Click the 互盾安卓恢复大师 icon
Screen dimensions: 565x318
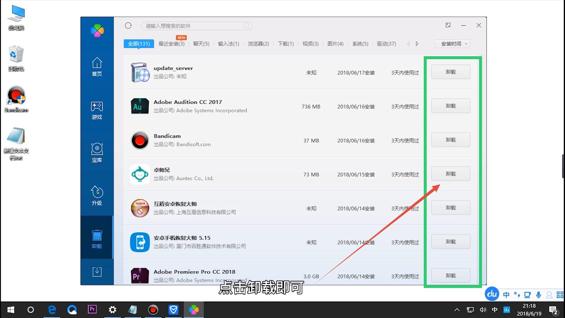pyautogui.click(x=140, y=208)
